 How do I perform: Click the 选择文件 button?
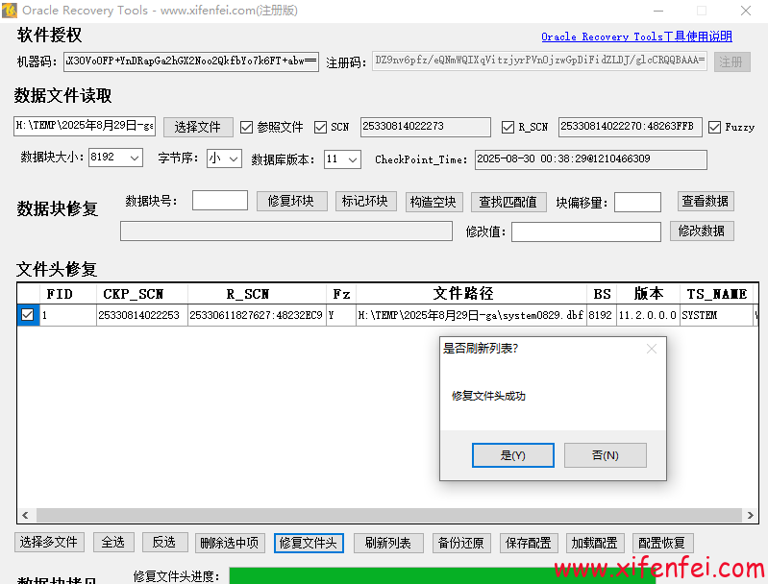pyautogui.click(x=198, y=128)
